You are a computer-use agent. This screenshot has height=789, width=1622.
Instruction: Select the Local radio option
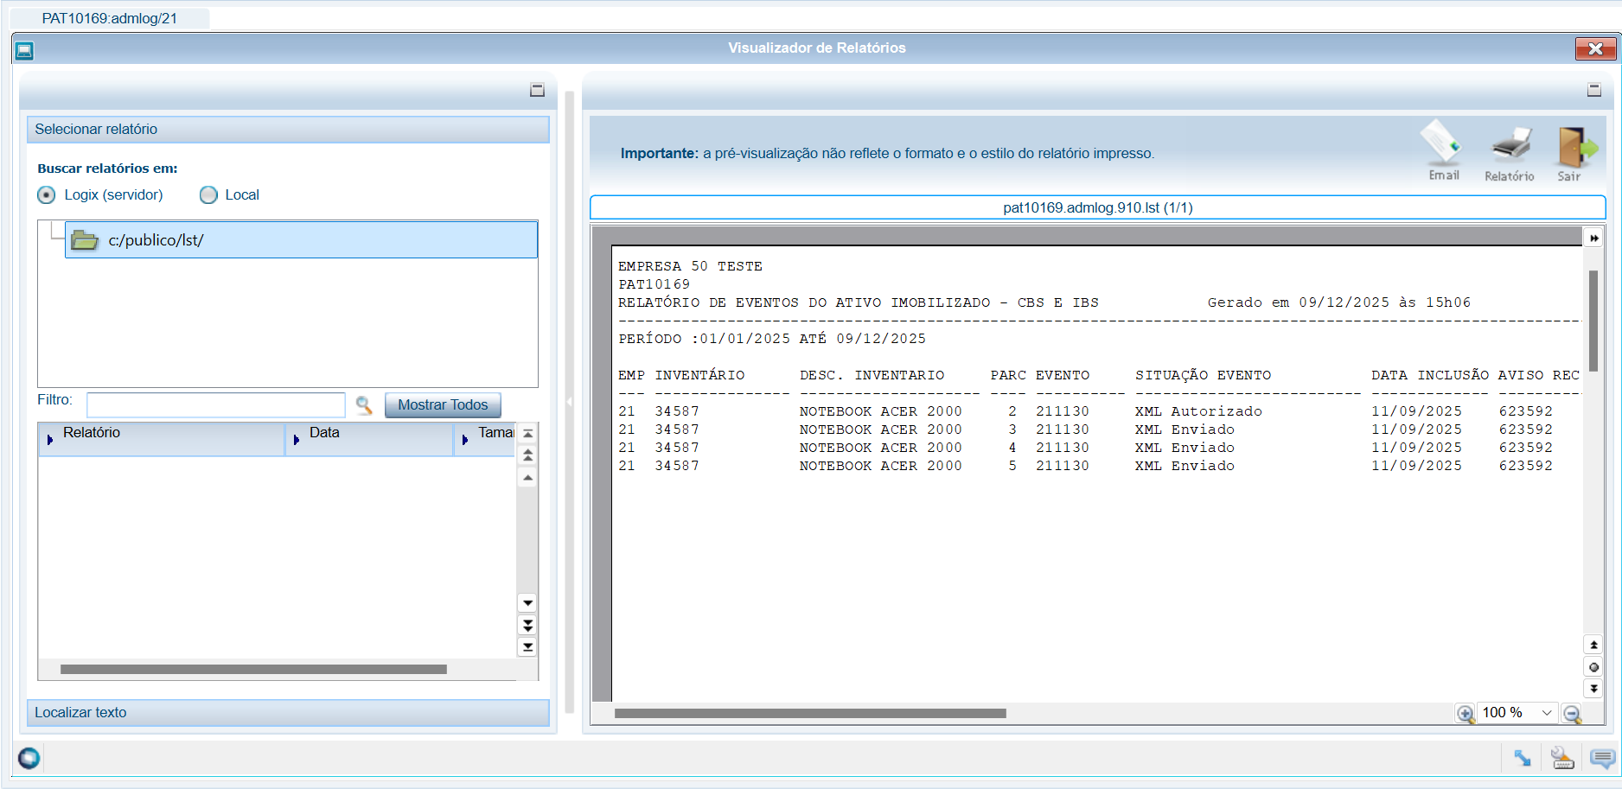pos(208,195)
